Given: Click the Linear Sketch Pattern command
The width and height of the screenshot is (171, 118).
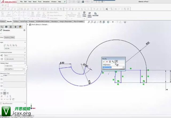Looking at the screenshot, I should click(x=55, y=16).
